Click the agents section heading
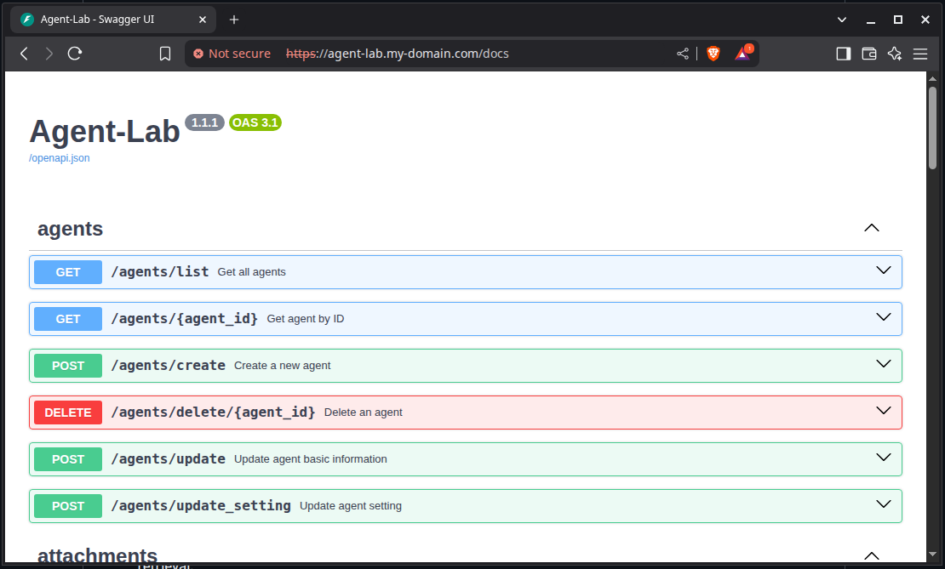Image resolution: width=945 pixels, height=569 pixels. click(x=70, y=229)
